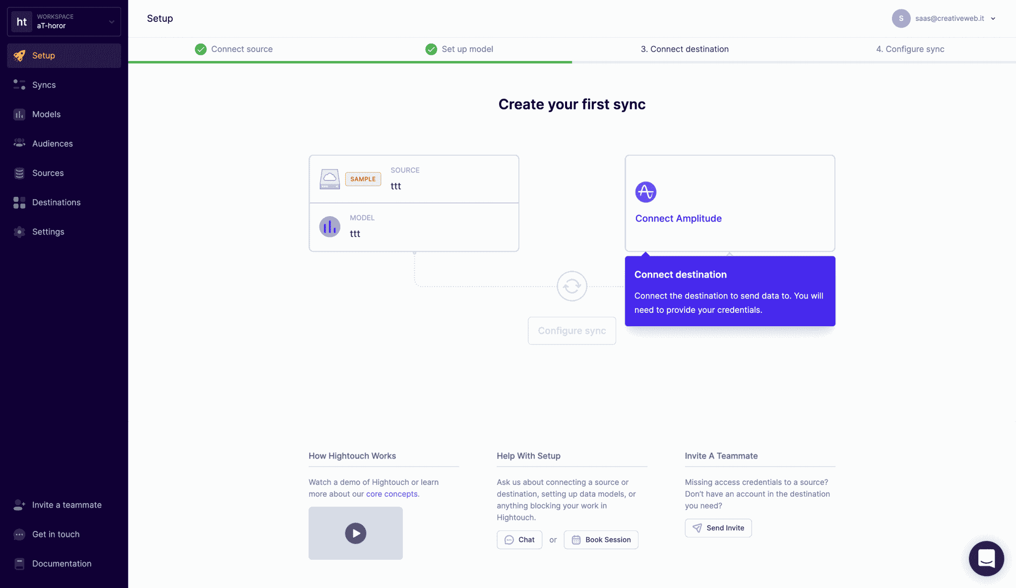Click the Connect source completed checkmark

(x=200, y=49)
